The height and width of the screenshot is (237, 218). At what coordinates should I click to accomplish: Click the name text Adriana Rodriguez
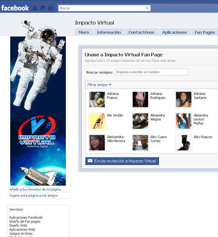158,96
